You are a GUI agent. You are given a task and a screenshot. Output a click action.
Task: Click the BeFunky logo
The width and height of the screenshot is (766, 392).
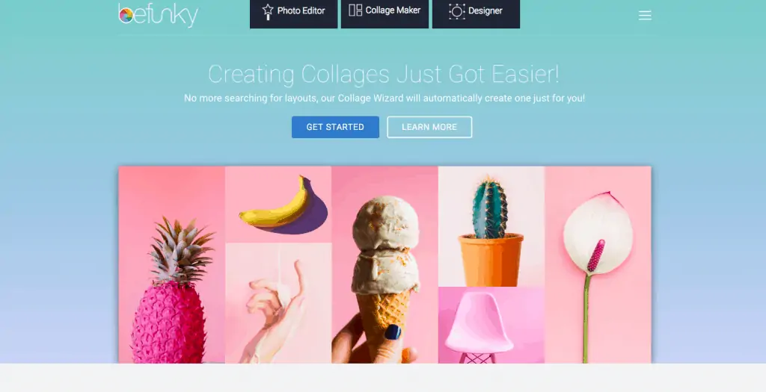(159, 15)
